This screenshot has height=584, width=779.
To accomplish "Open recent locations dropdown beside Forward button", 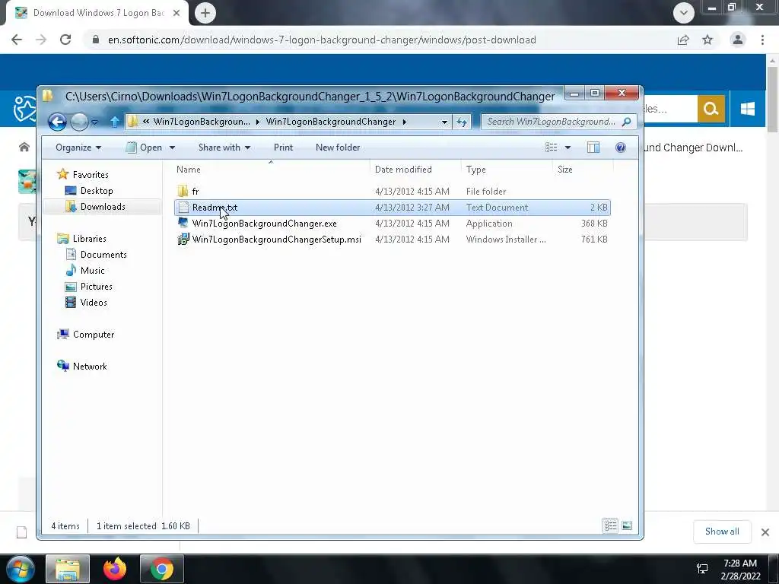I will [95, 122].
